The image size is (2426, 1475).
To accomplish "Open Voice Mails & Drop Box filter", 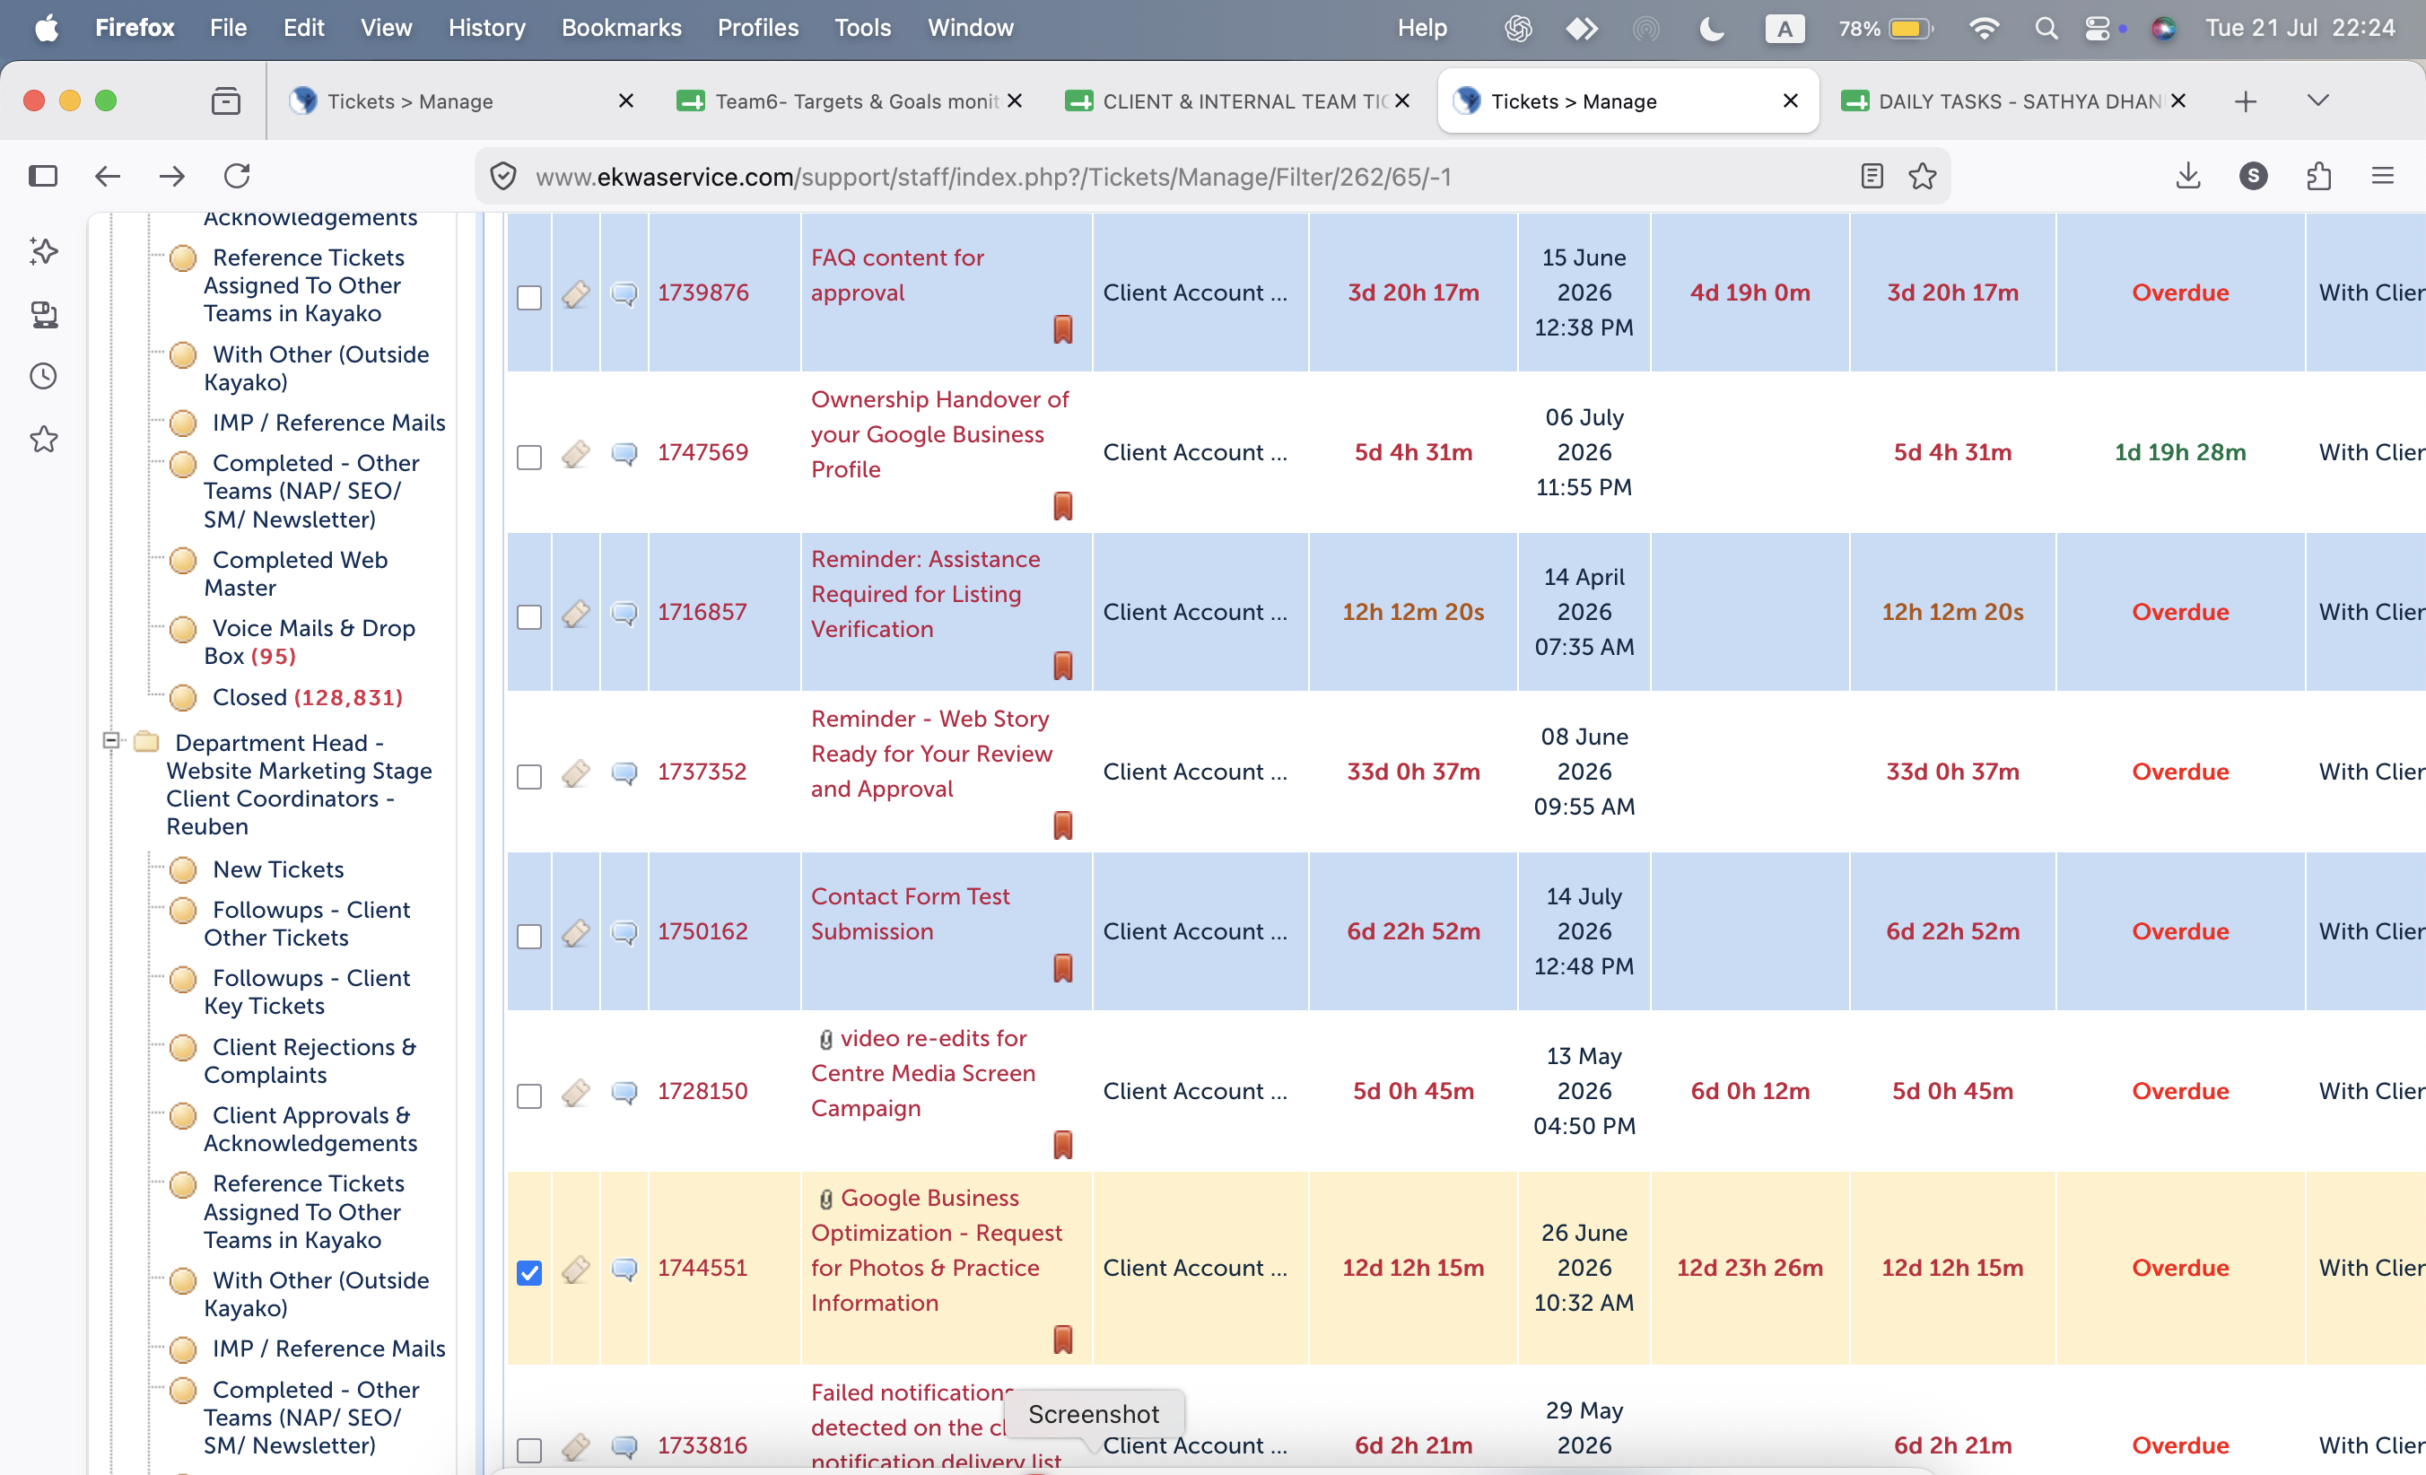I will tap(310, 642).
